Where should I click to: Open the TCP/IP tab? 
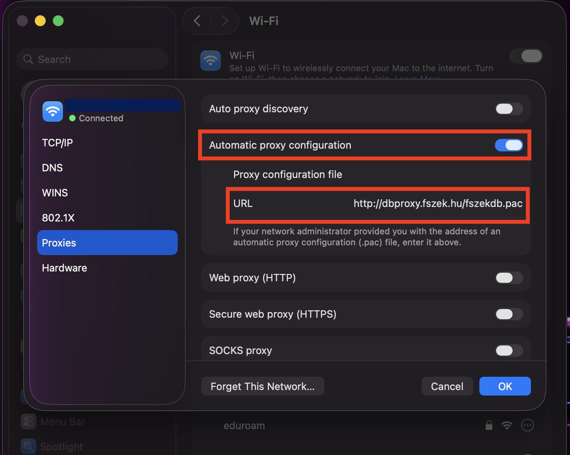click(57, 143)
